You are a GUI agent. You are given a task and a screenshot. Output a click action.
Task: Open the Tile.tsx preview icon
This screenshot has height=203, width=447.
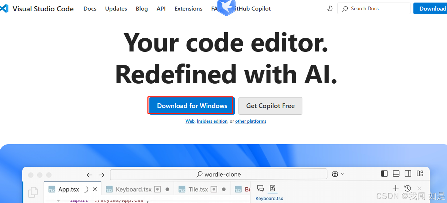point(214,189)
